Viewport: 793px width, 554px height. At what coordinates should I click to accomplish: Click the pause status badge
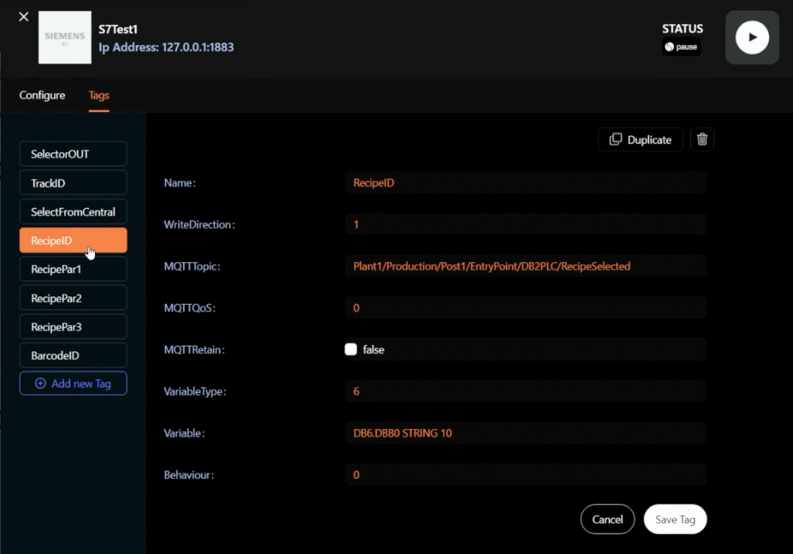point(681,46)
